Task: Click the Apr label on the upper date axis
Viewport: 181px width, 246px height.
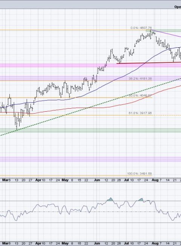Action: coord(38,180)
